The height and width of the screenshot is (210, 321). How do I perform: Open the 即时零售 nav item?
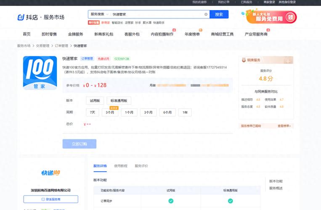(49, 34)
